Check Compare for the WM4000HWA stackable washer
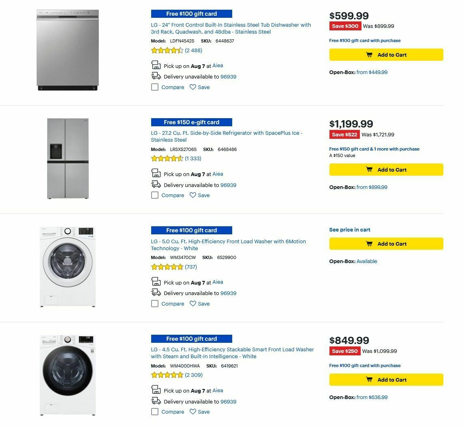The image size is (464, 427). tap(154, 412)
